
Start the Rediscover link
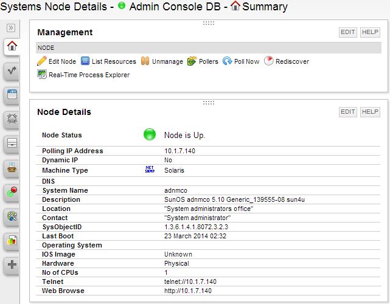(292, 61)
